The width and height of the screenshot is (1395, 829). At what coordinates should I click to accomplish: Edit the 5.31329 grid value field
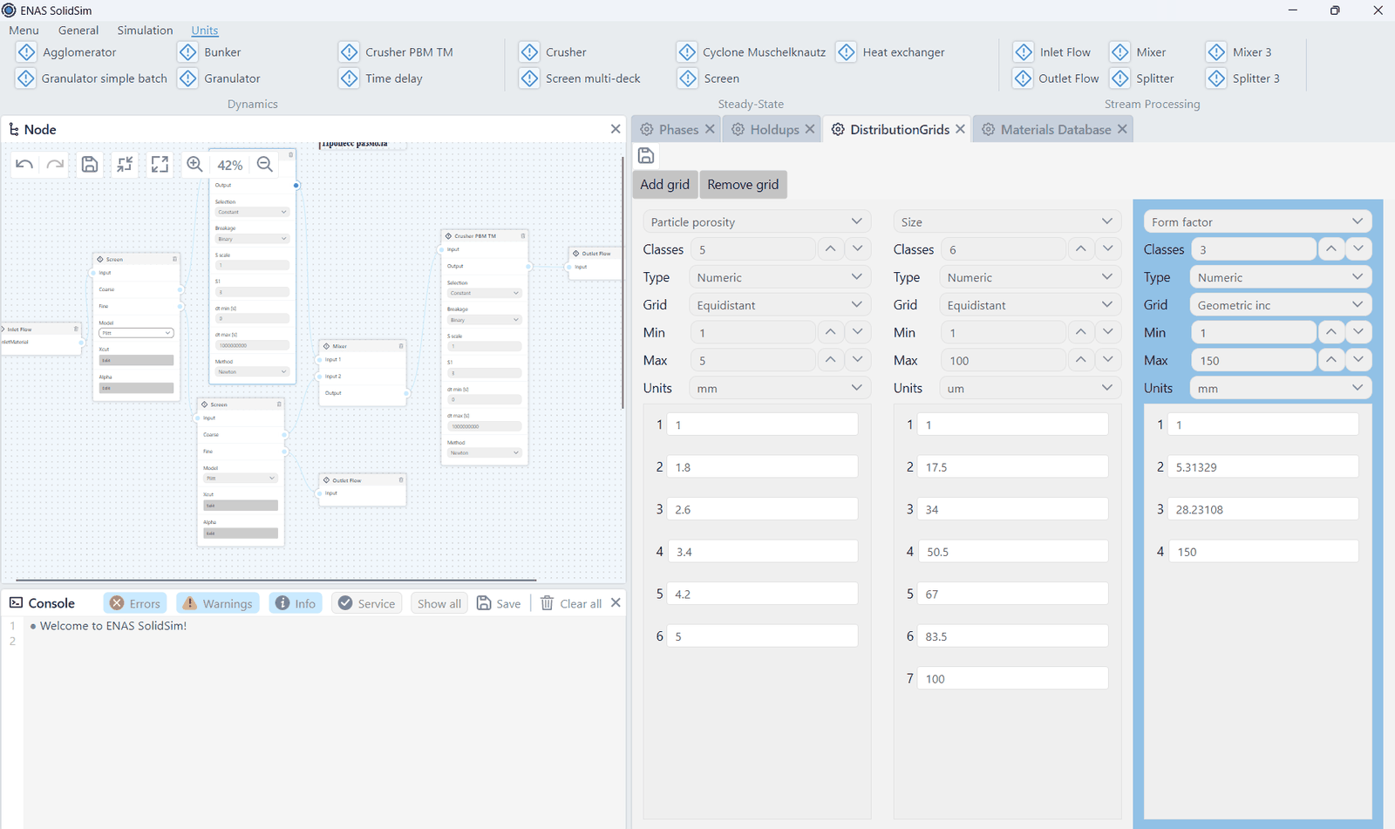pos(1262,467)
